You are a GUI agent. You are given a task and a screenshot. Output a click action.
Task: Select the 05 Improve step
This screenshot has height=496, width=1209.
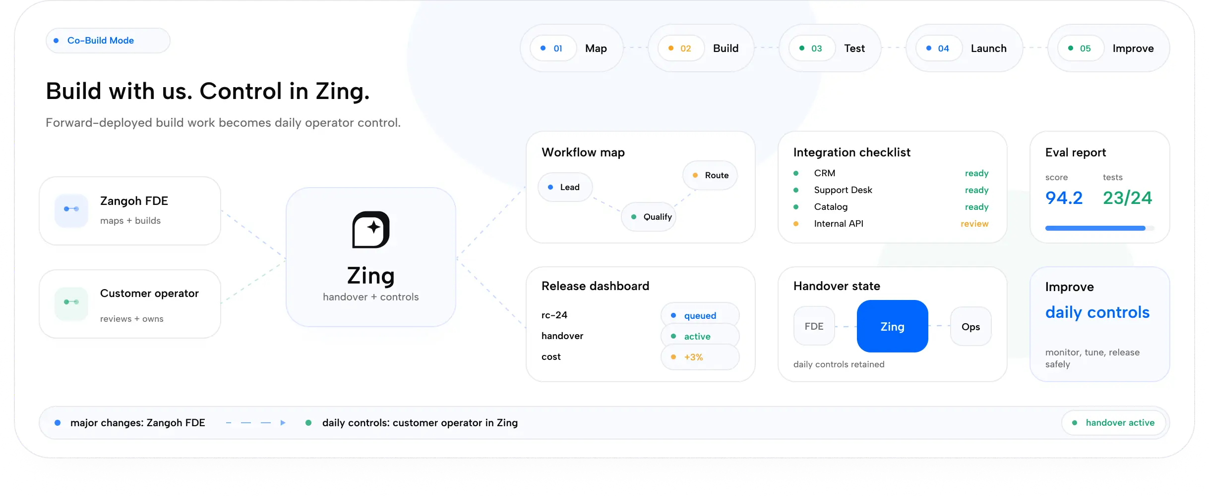coord(1109,48)
